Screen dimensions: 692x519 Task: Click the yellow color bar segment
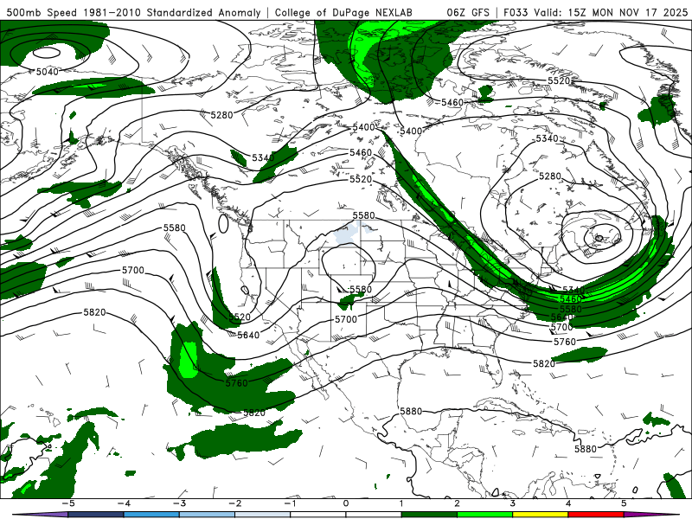pyautogui.click(x=540, y=515)
